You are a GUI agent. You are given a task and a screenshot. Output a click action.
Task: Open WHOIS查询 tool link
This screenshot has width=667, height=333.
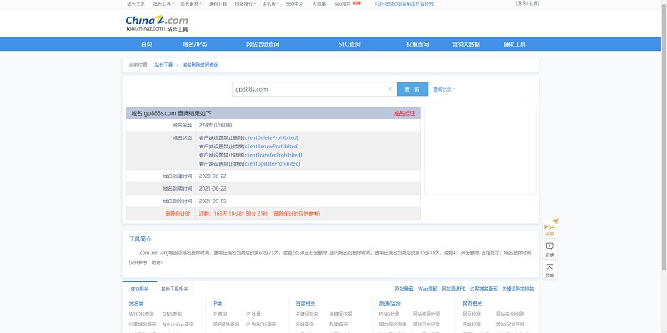[141, 314]
